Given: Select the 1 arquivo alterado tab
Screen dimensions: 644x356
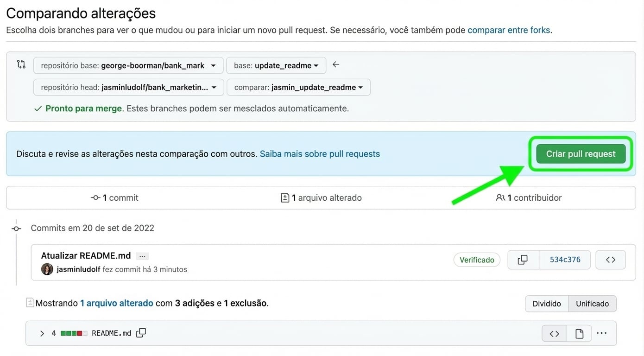Looking at the screenshot, I should (x=321, y=198).
